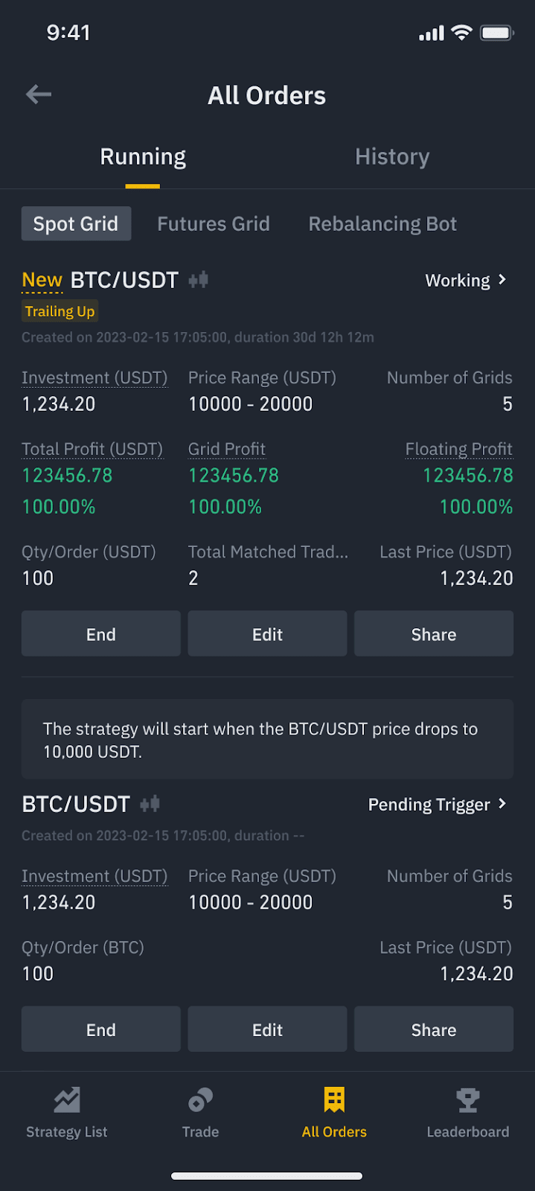
Task: Edit the Working BTC/USDT grid
Action: point(267,634)
